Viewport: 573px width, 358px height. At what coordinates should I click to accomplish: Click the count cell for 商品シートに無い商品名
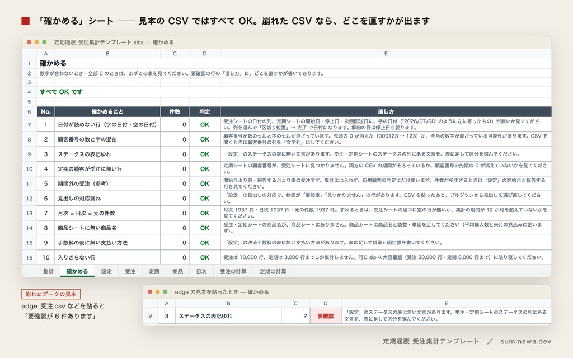pos(175,228)
